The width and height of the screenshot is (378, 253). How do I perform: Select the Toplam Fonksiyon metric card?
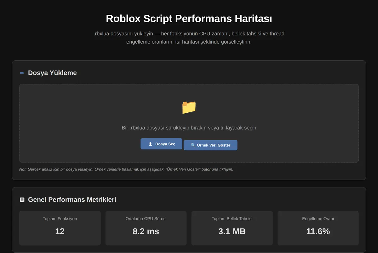(x=60, y=228)
